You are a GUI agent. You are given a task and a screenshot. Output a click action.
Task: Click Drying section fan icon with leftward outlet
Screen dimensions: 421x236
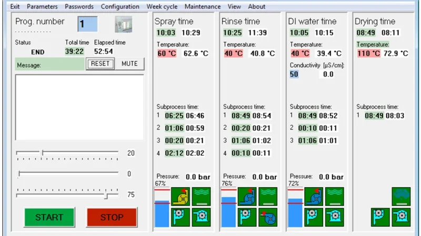tap(401, 217)
